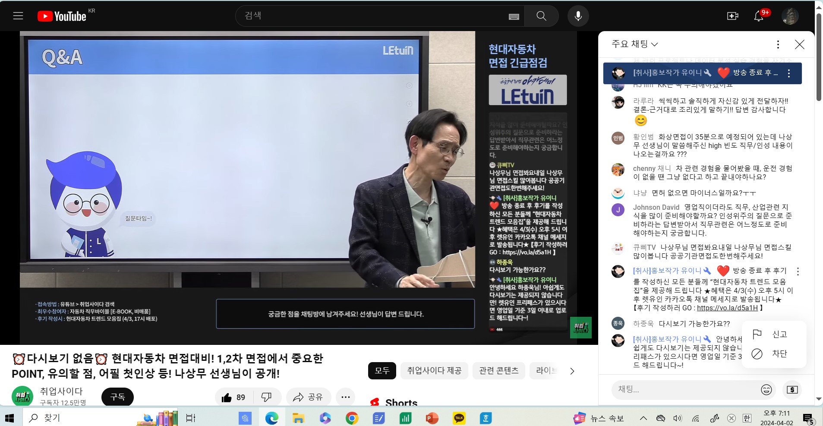Click the 채팅 message input field
Viewport: 823px width, 426px height.
pos(686,389)
